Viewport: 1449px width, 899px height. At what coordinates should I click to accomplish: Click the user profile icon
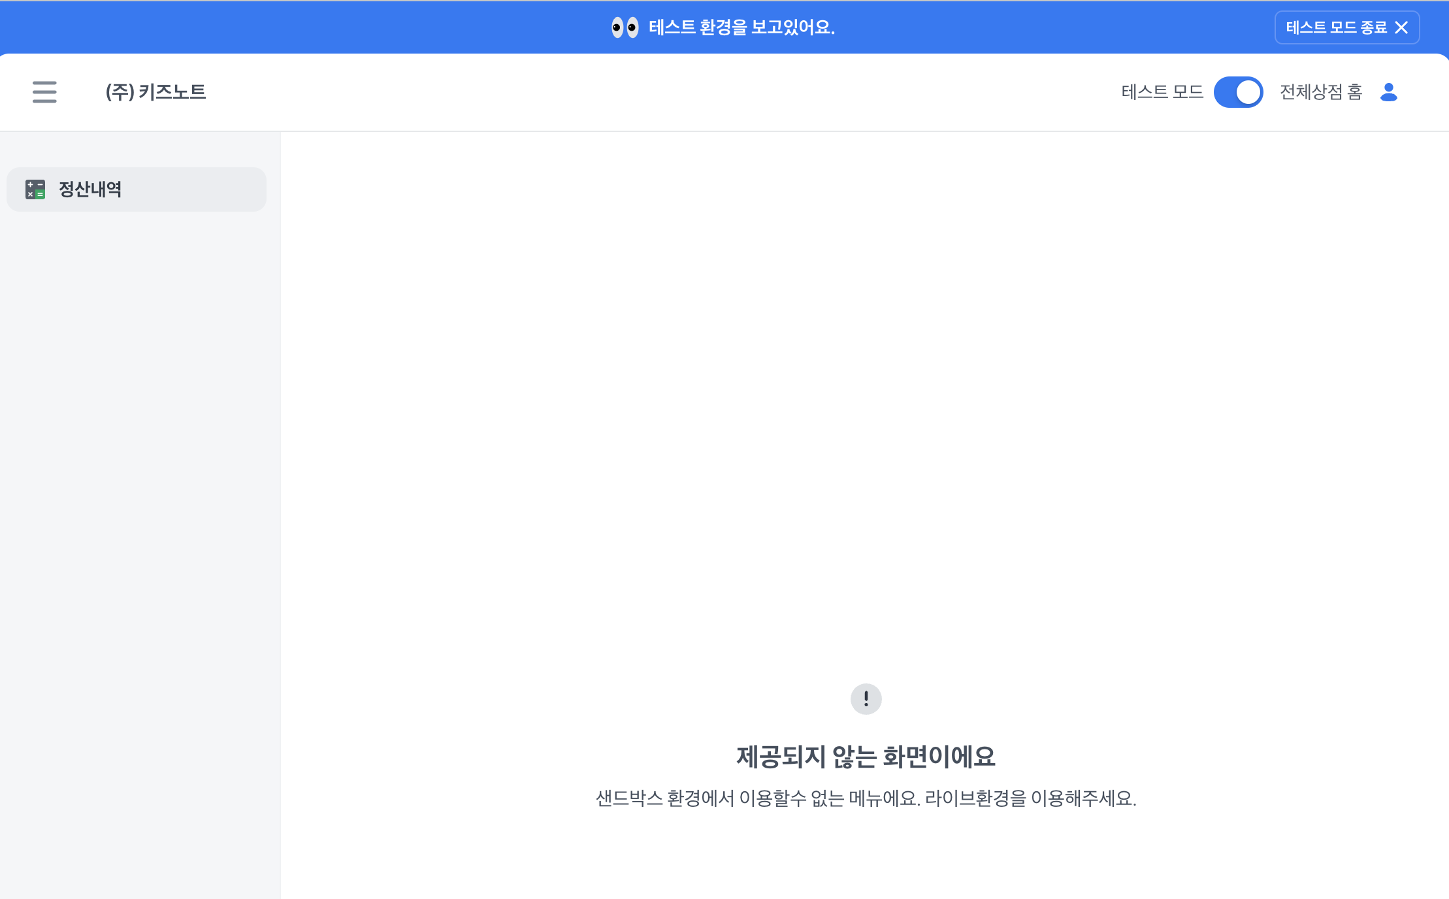pyautogui.click(x=1388, y=92)
